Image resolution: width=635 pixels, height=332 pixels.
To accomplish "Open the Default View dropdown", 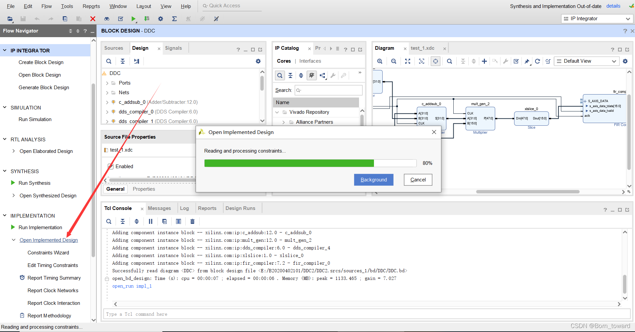I will [x=587, y=61].
